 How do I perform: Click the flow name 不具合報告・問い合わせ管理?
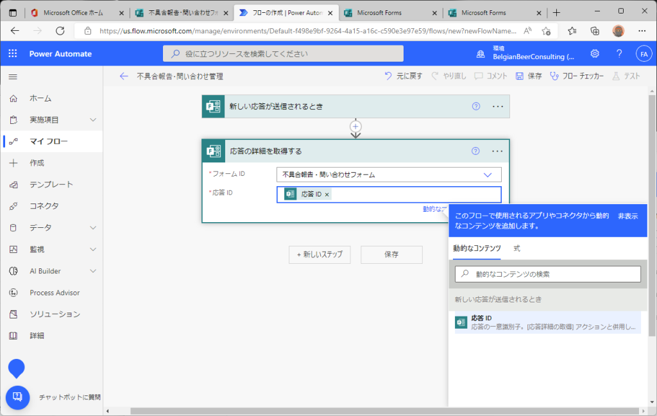point(180,76)
